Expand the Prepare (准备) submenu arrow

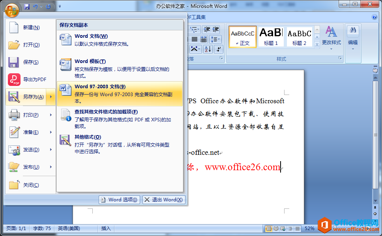(51, 132)
